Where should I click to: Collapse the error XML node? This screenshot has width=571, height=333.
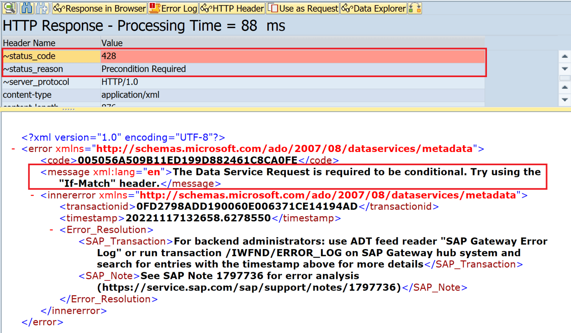coord(13,149)
